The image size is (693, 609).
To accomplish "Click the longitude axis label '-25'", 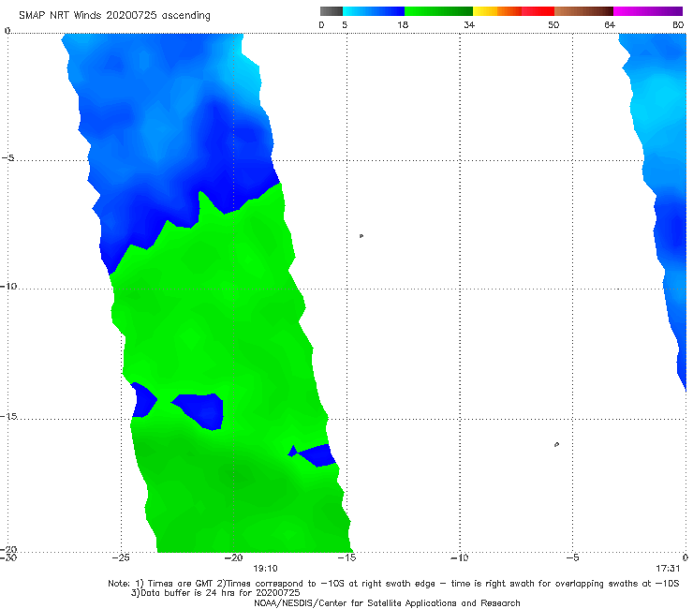I will click(121, 557).
